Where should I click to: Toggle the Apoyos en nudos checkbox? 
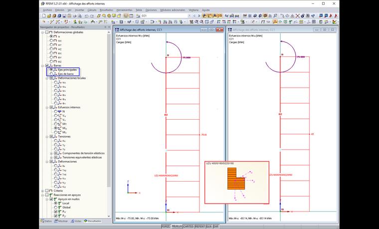51,199
